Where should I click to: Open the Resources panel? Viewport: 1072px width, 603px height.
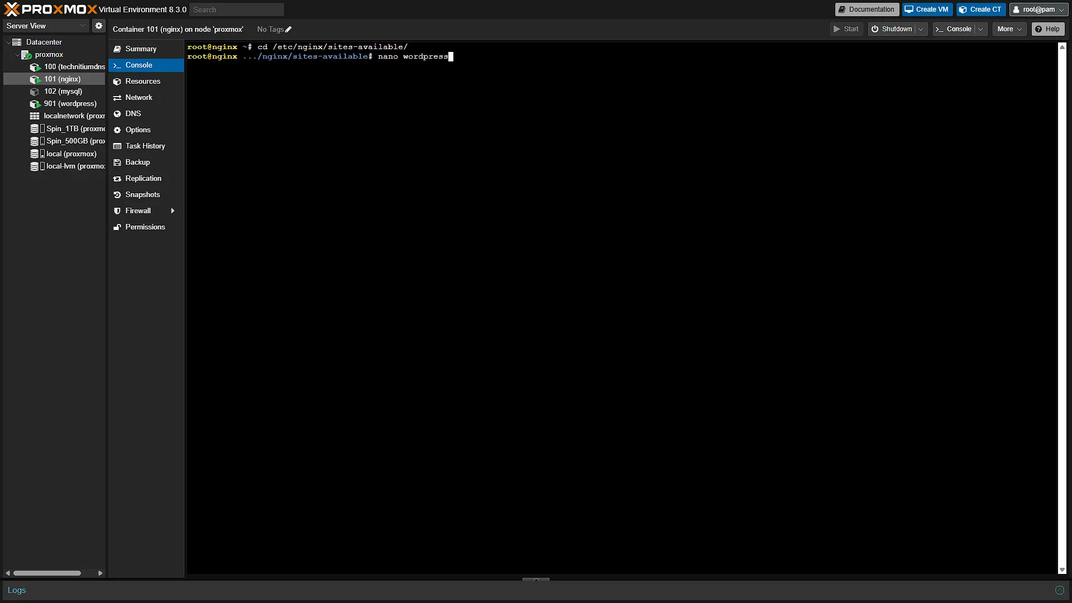(x=146, y=82)
